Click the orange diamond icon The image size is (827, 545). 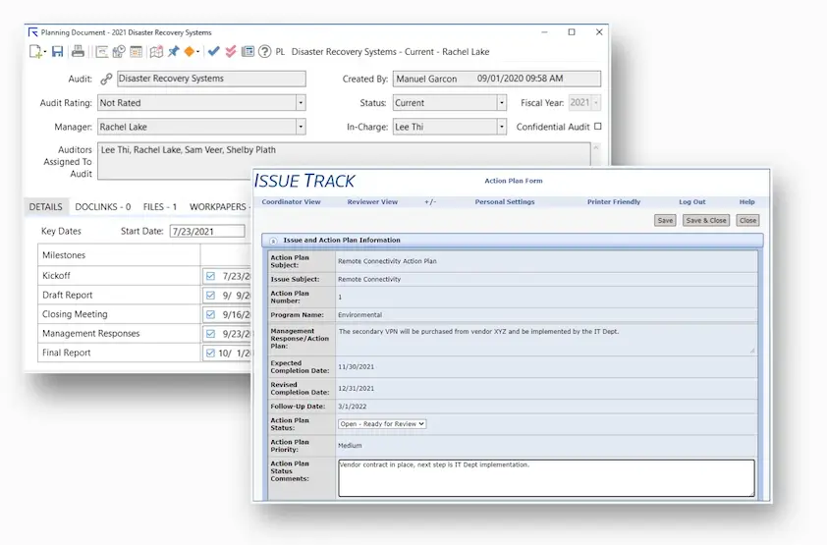click(x=189, y=52)
